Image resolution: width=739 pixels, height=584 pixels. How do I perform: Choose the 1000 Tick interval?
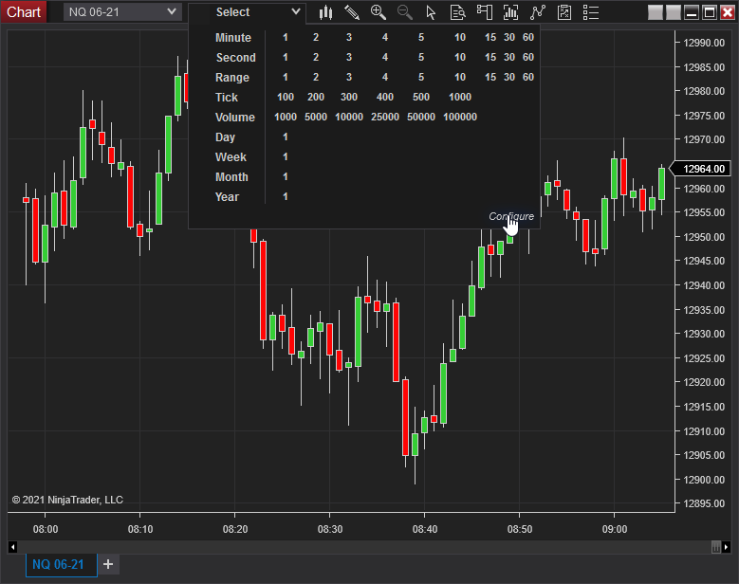point(460,97)
